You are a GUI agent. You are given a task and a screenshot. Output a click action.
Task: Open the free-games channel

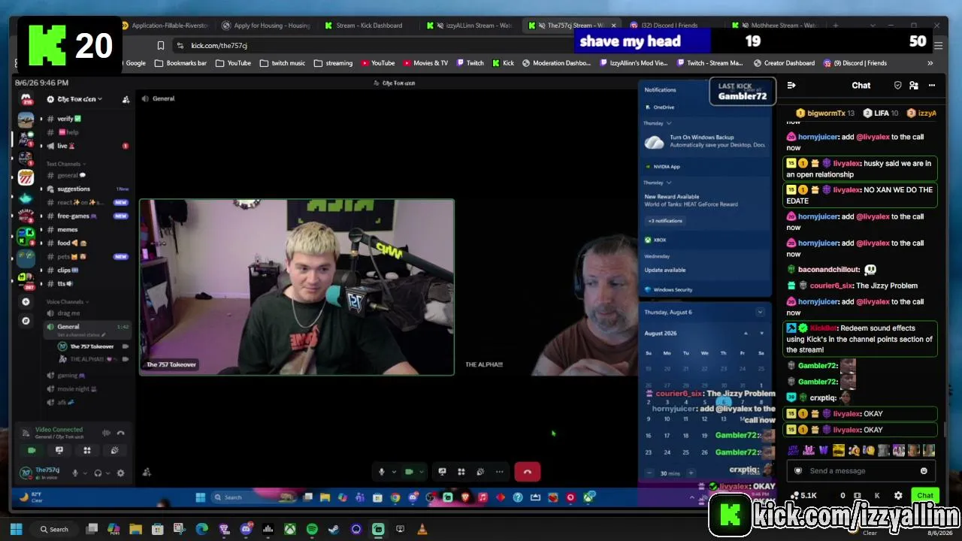point(74,216)
